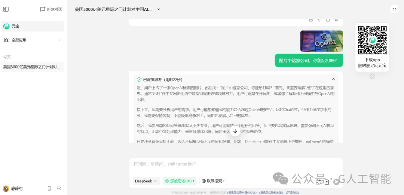404x195 pixels.
Task: Open today's chat about 星际之门计划
Action: (x=33, y=67)
